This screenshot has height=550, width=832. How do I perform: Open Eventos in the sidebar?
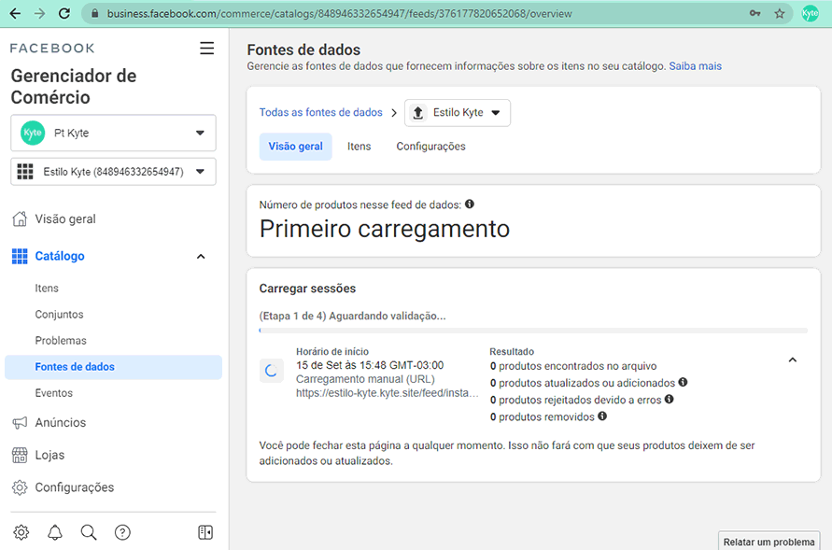pos(53,393)
